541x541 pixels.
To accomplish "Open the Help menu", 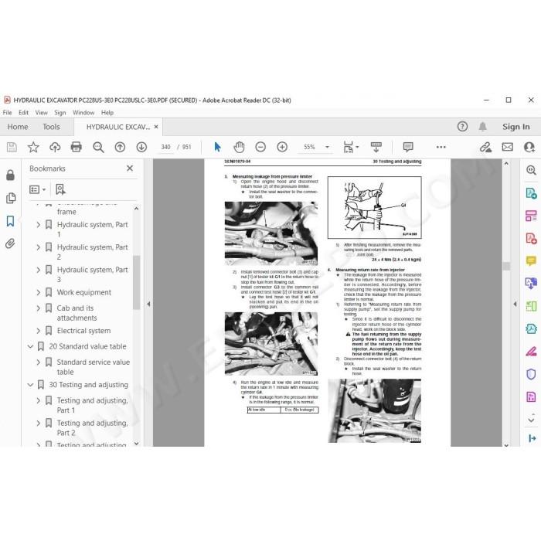I will tap(107, 113).
